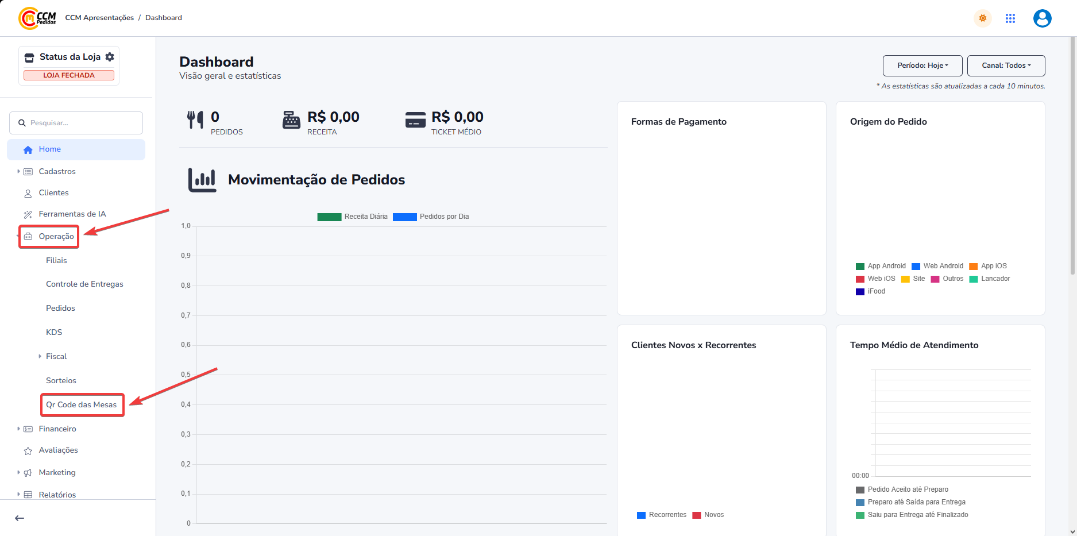Open Qr Code das Mesas menu item

(81, 404)
